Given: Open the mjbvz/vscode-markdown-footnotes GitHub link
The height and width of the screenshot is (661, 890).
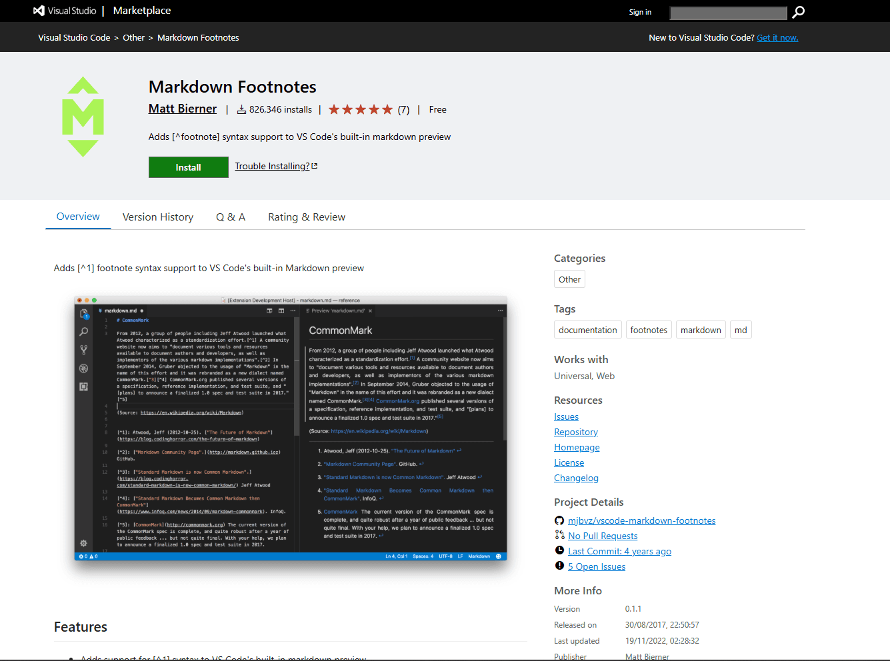Looking at the screenshot, I should tap(641, 520).
